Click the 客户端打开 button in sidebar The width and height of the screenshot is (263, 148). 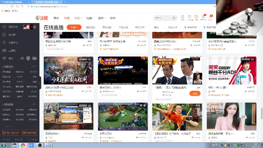[11, 133]
